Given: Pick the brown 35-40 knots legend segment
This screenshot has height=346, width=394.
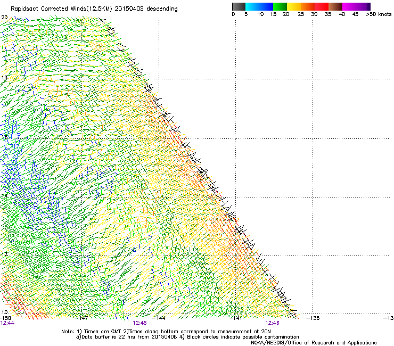Looking at the screenshot, I should [335, 6].
